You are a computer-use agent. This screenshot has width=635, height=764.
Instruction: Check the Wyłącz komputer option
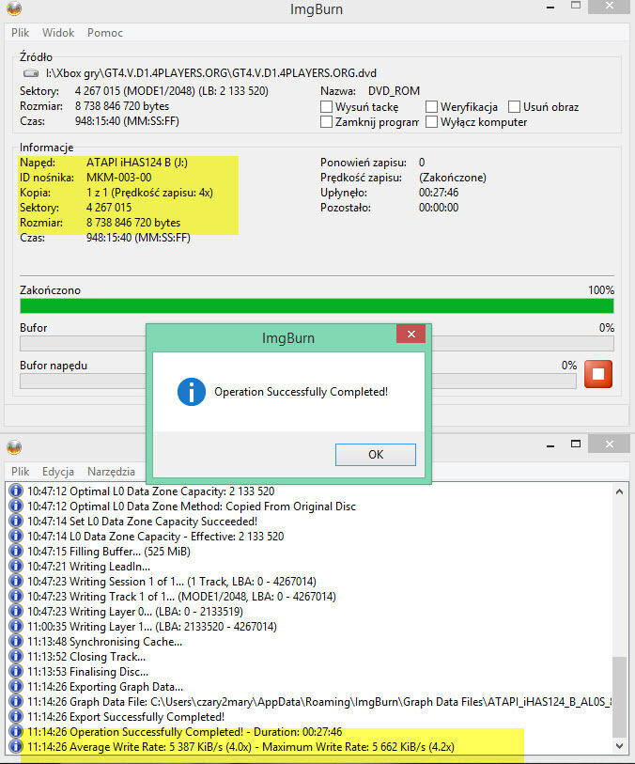[x=431, y=122]
